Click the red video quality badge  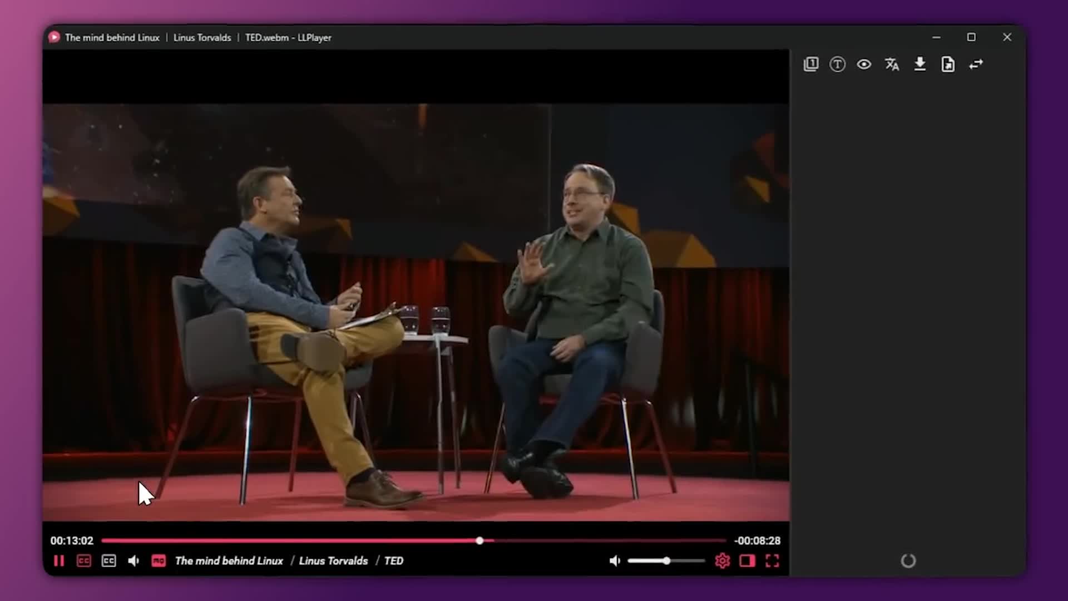click(159, 561)
